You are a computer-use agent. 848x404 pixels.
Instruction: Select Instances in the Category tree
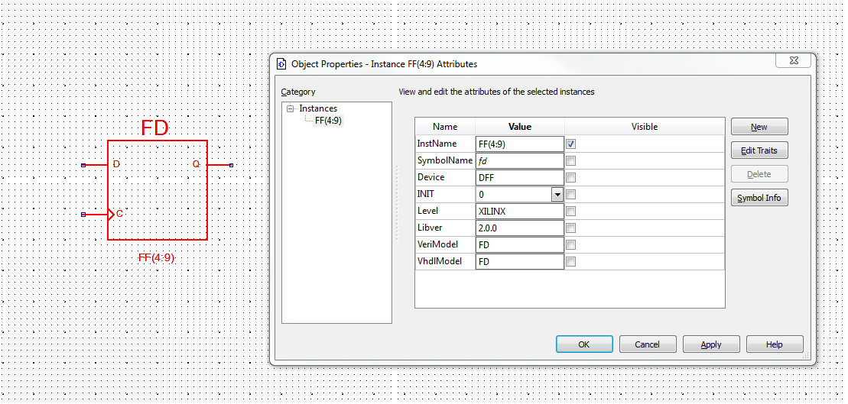[x=318, y=108]
